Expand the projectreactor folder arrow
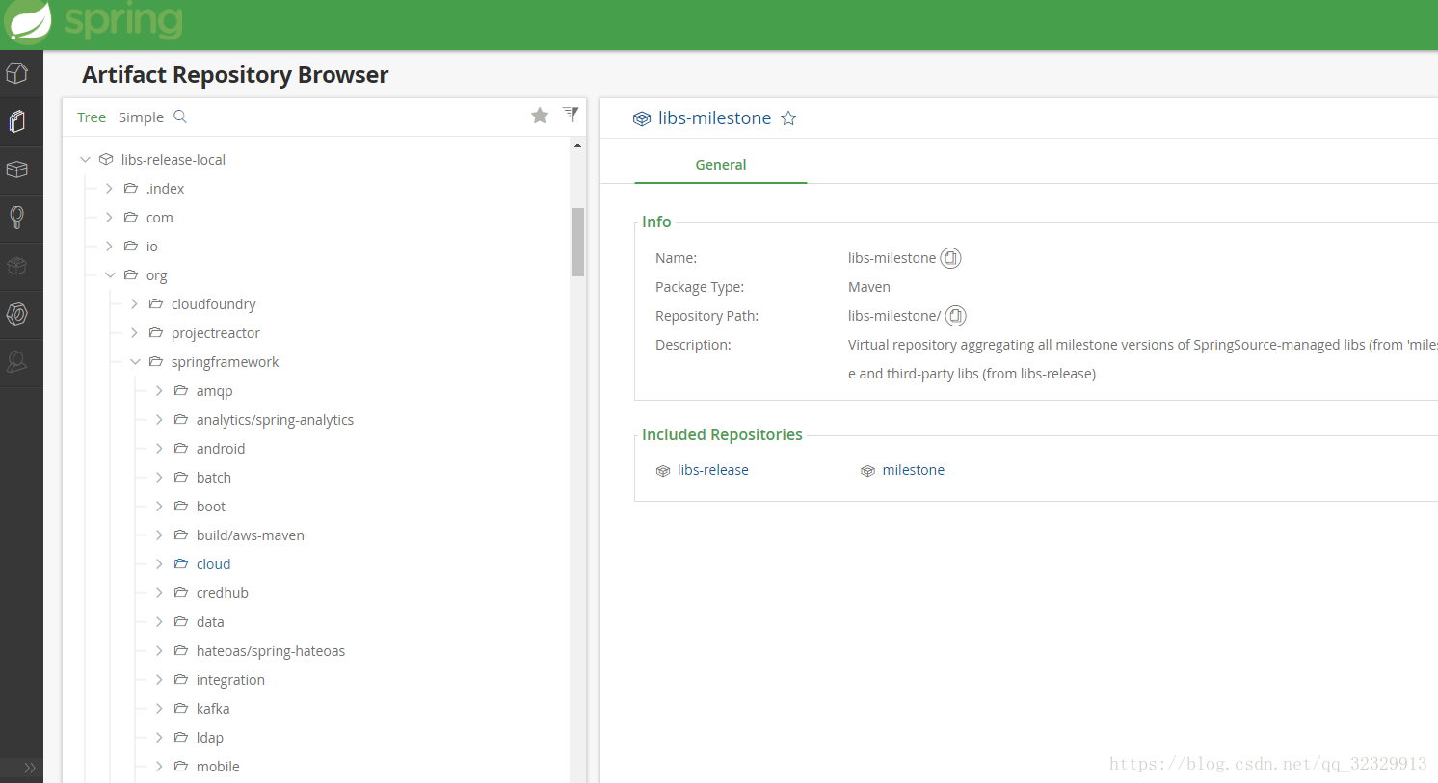 pos(134,333)
